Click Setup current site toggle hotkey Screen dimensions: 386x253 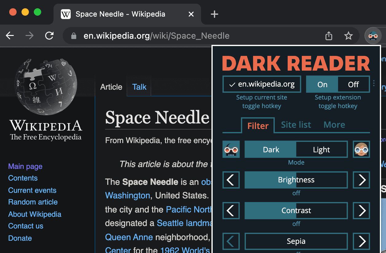(x=262, y=101)
